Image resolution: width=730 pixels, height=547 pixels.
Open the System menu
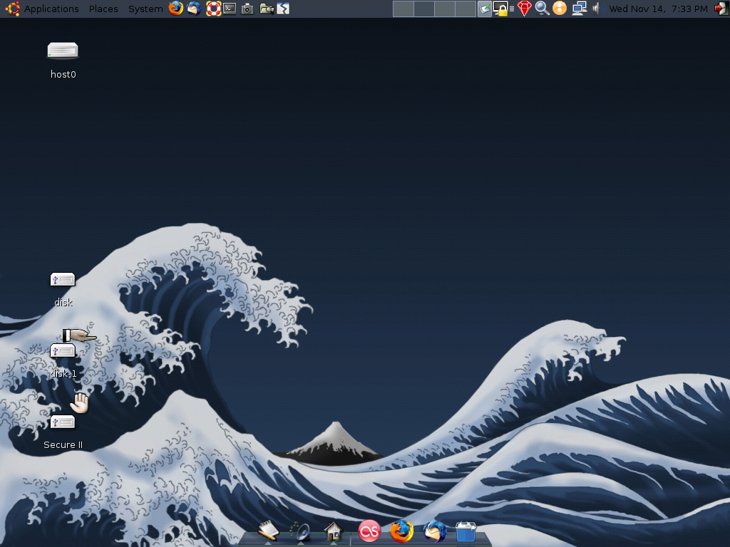point(145,9)
